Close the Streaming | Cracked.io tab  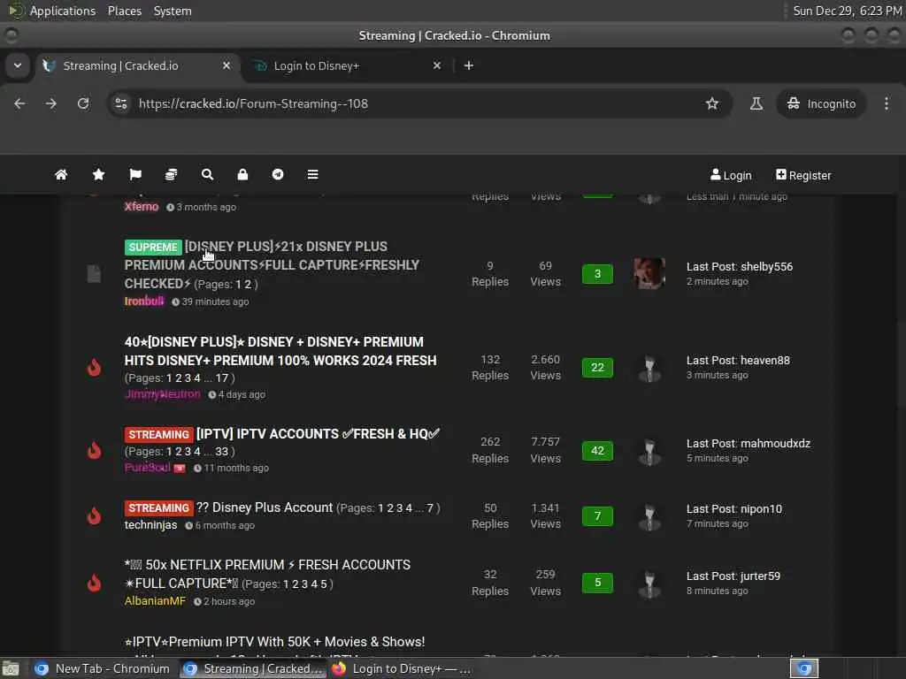coord(226,65)
